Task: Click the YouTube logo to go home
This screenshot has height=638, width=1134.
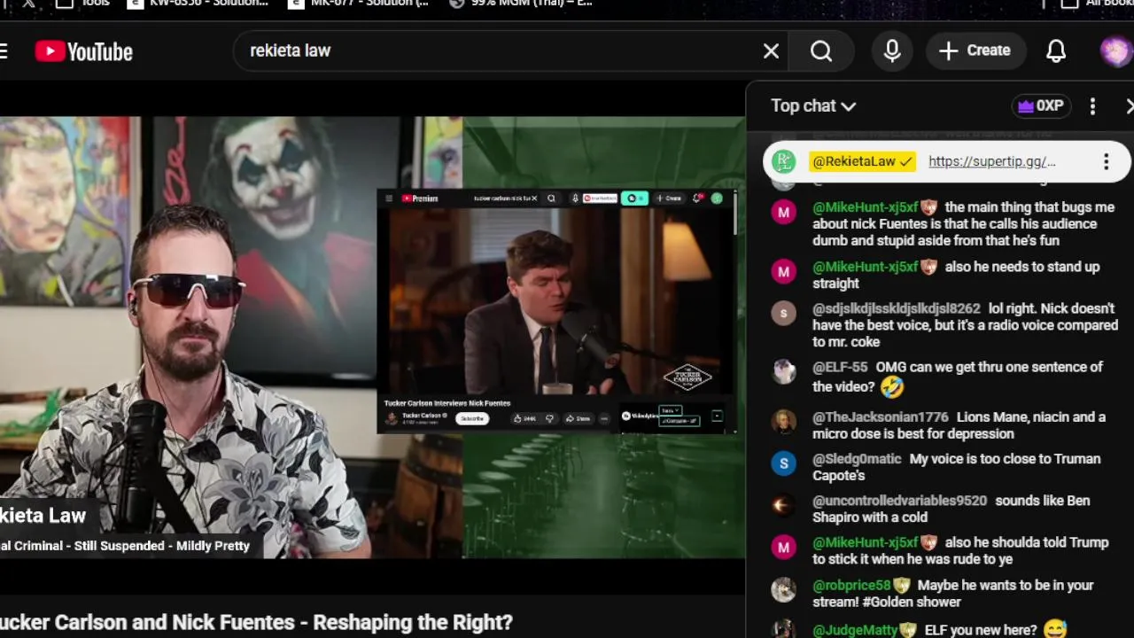Action: point(84,51)
